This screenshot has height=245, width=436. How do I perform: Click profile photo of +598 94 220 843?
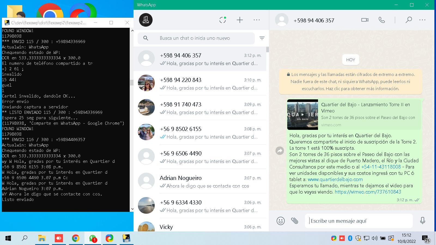pos(146,83)
